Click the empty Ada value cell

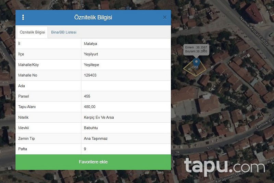[126, 86]
